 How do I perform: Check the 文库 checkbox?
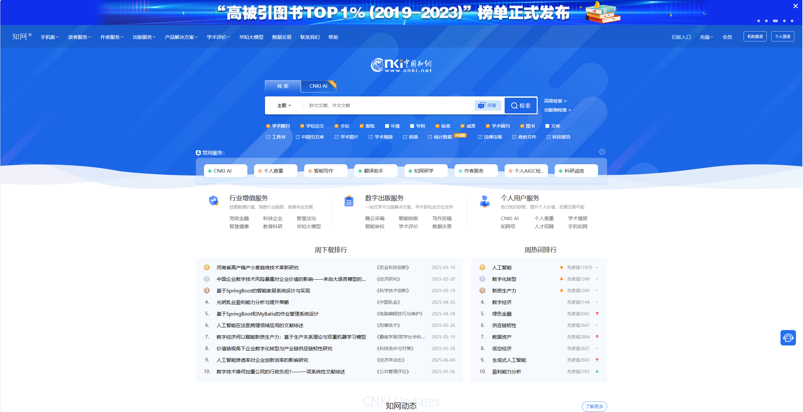[547, 126]
